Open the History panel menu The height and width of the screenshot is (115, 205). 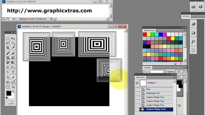[x=174, y=77]
